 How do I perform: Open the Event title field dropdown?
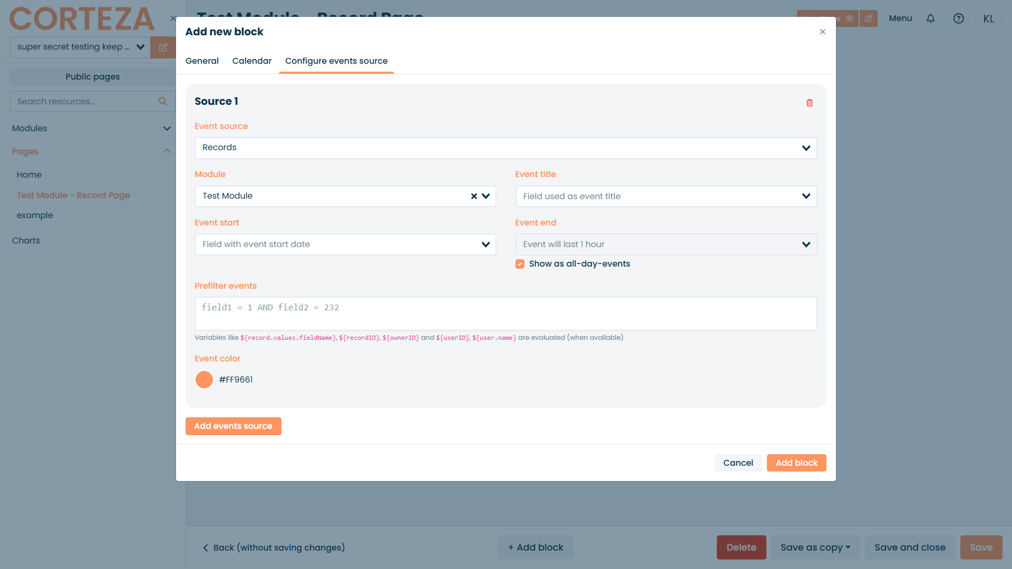[x=666, y=197]
